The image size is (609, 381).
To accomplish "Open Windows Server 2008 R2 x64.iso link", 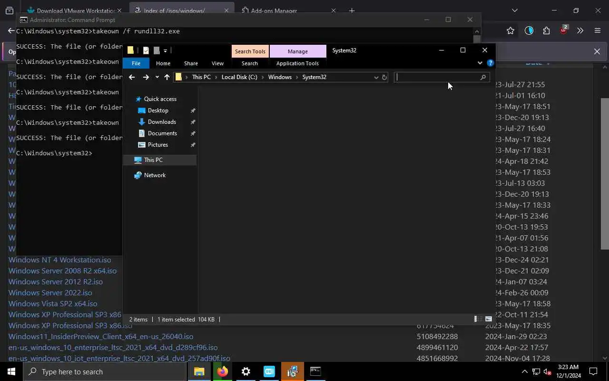I will pos(62,271).
